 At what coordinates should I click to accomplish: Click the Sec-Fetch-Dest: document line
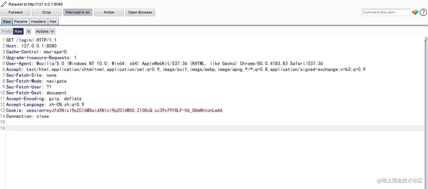coord(36,93)
